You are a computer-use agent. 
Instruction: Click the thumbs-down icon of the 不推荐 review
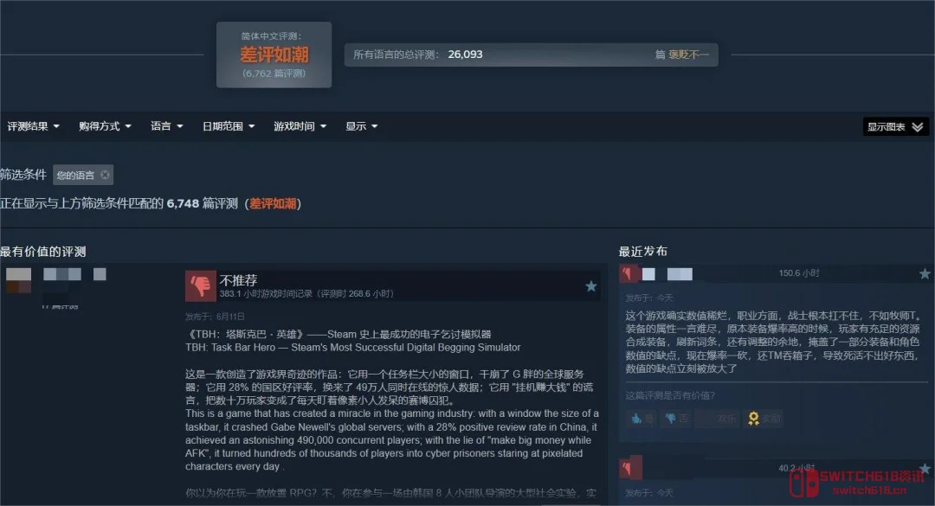pos(200,286)
